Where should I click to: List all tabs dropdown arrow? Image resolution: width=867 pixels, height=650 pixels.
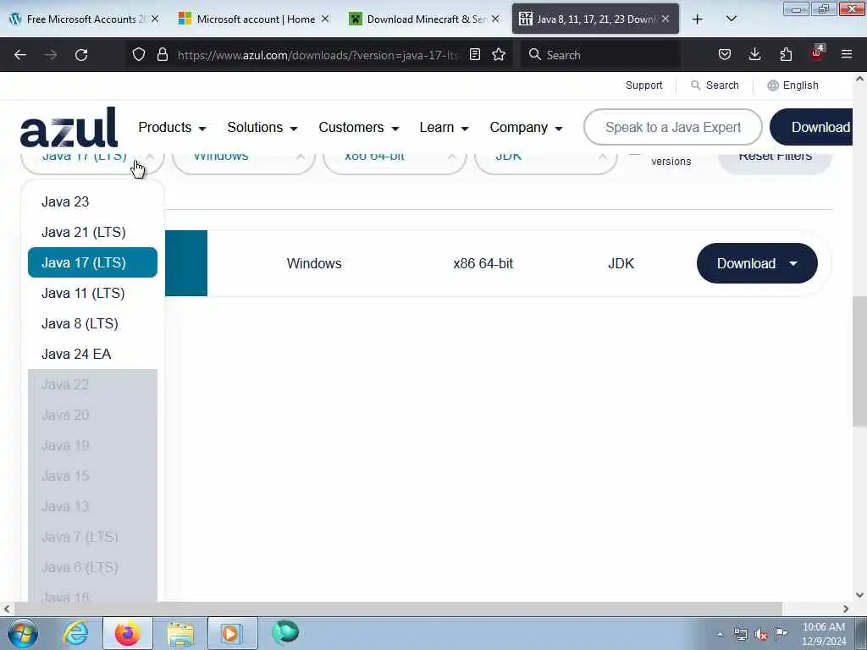[x=731, y=19]
